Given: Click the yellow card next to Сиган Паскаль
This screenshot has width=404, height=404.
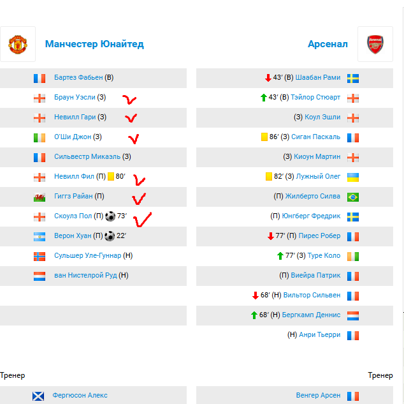Looking at the screenshot, I should [264, 137].
